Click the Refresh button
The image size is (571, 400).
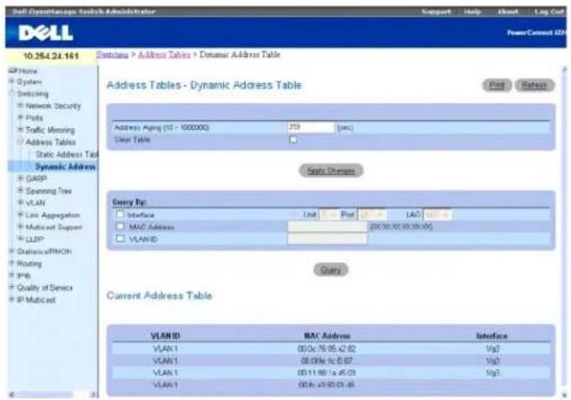click(534, 85)
